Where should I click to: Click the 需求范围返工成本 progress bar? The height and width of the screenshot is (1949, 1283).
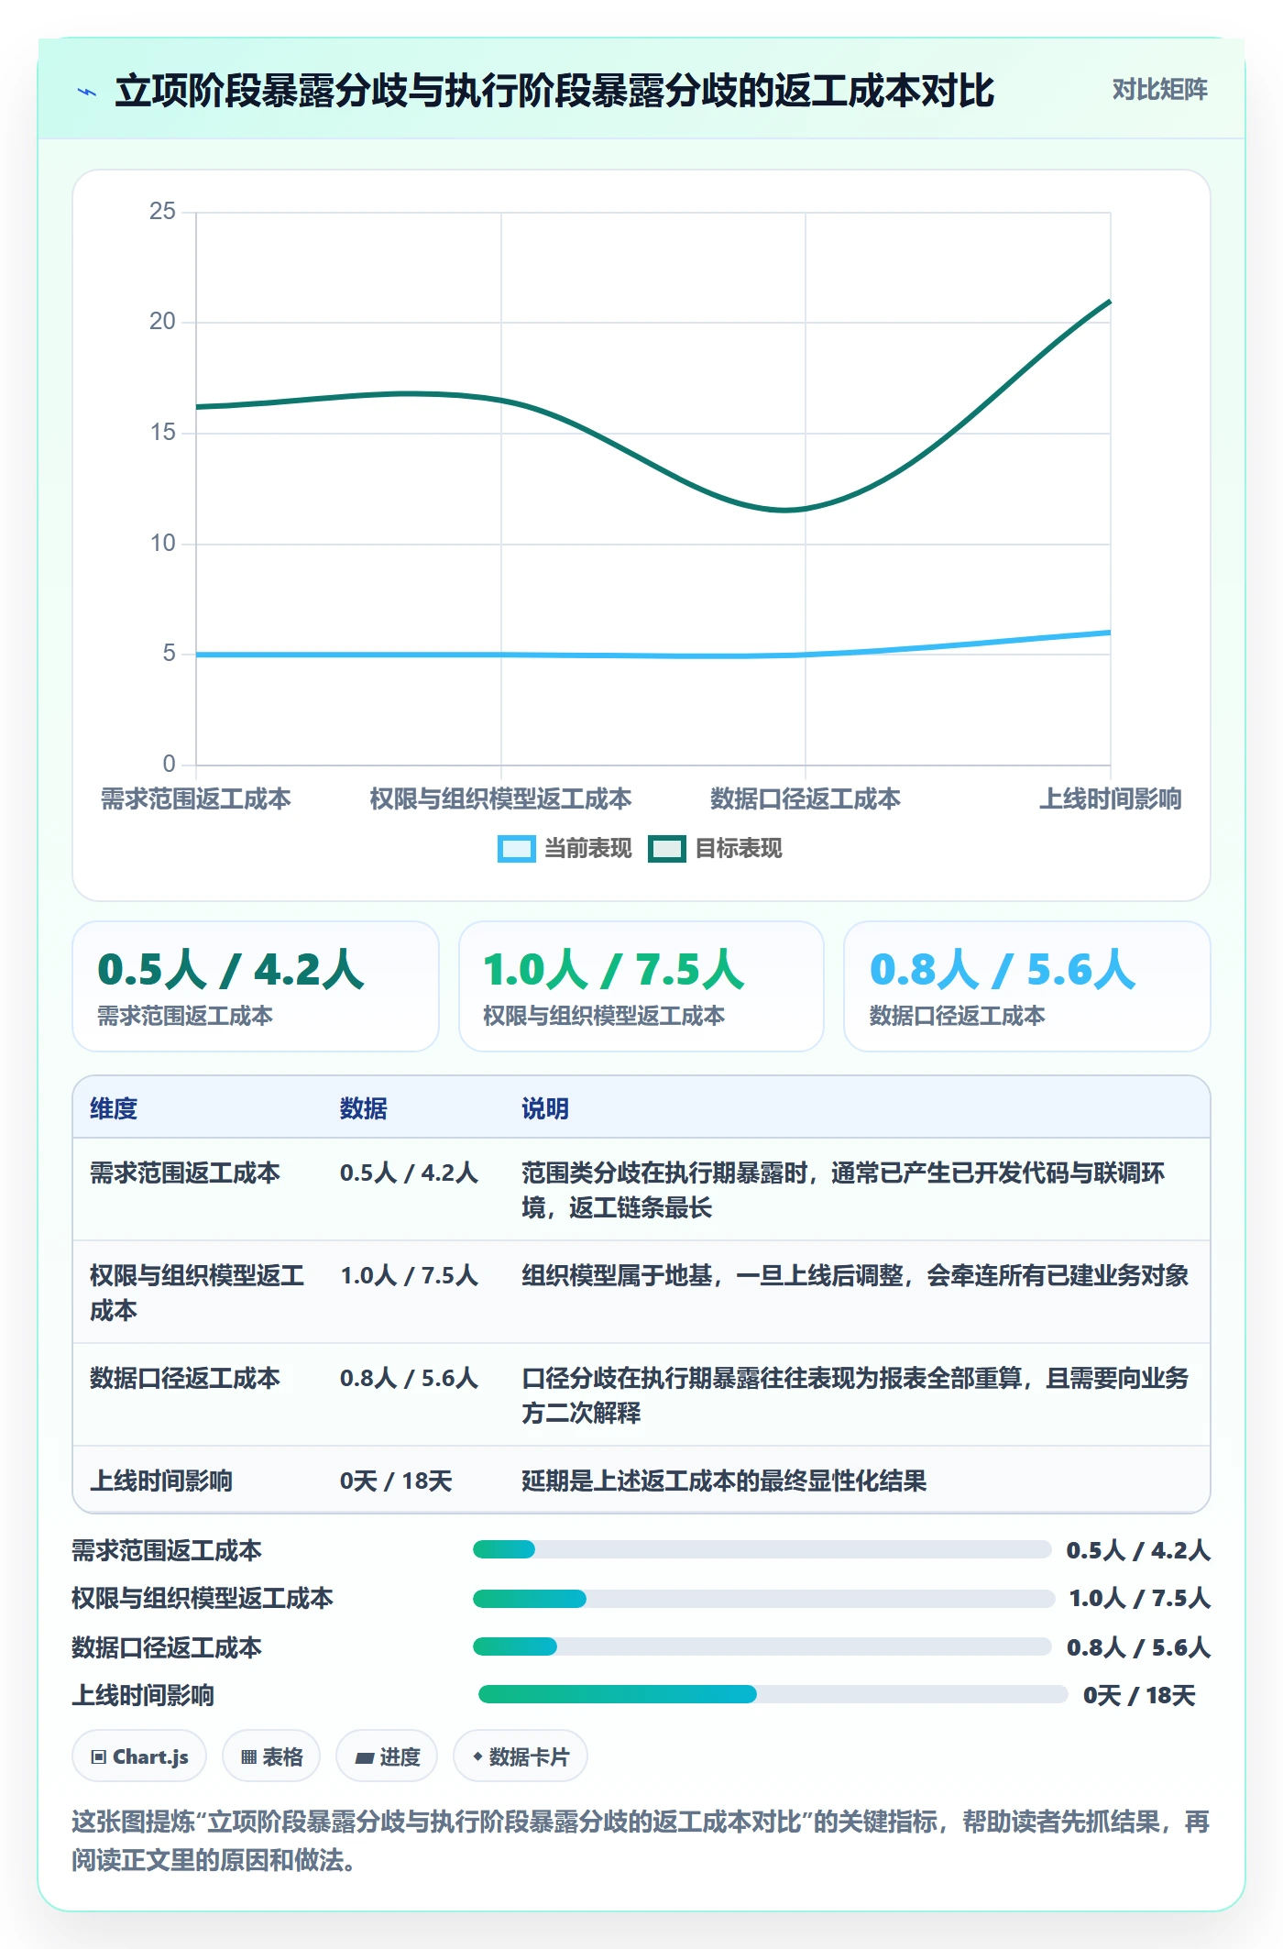[x=762, y=1549]
